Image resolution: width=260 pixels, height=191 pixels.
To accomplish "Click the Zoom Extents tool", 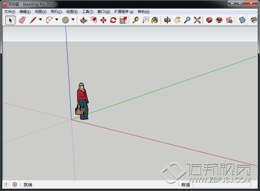I will coord(197,20).
